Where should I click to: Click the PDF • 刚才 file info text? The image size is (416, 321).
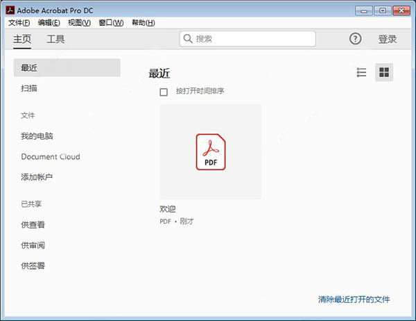pos(177,221)
